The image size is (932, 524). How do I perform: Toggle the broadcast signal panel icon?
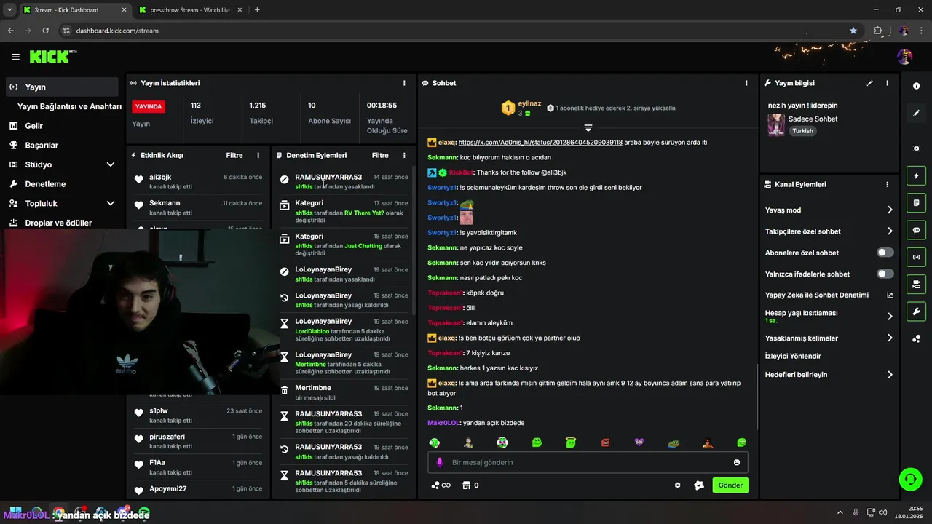coord(916,257)
